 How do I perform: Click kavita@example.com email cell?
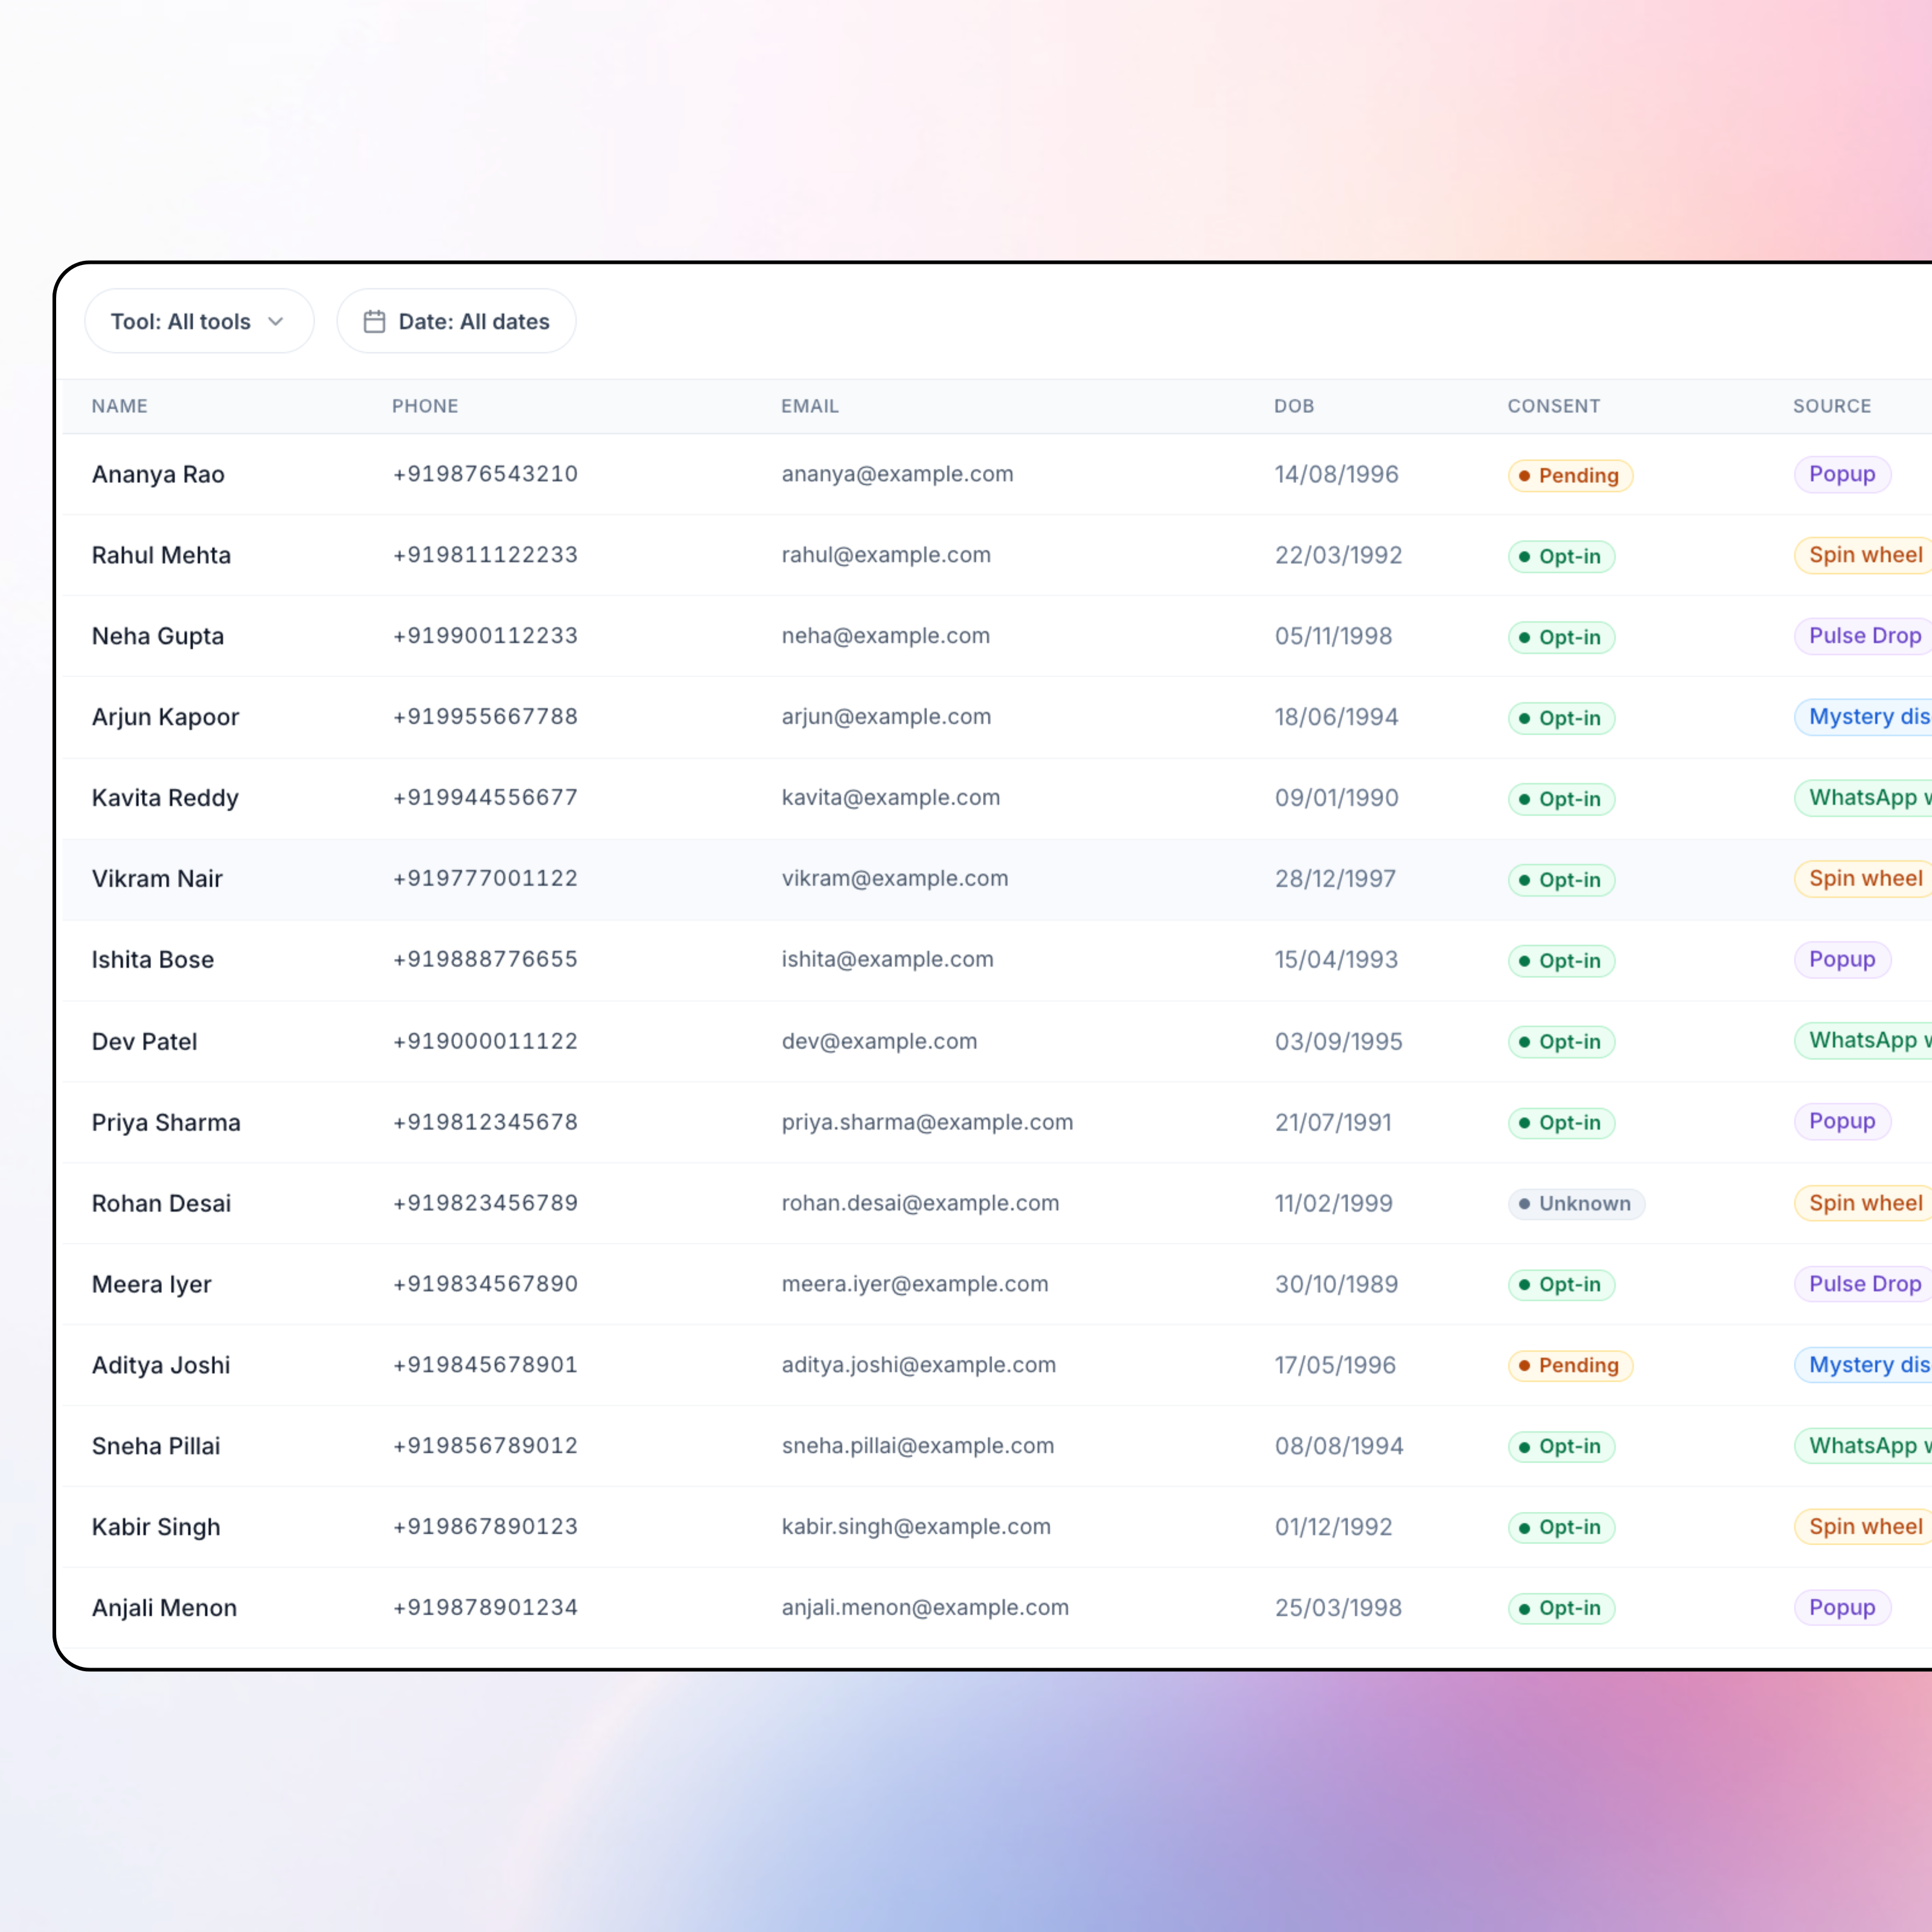tap(890, 798)
